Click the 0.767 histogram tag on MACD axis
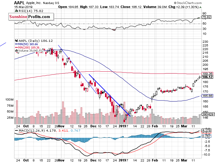This screenshot has width=215, height=163. pos(206,136)
